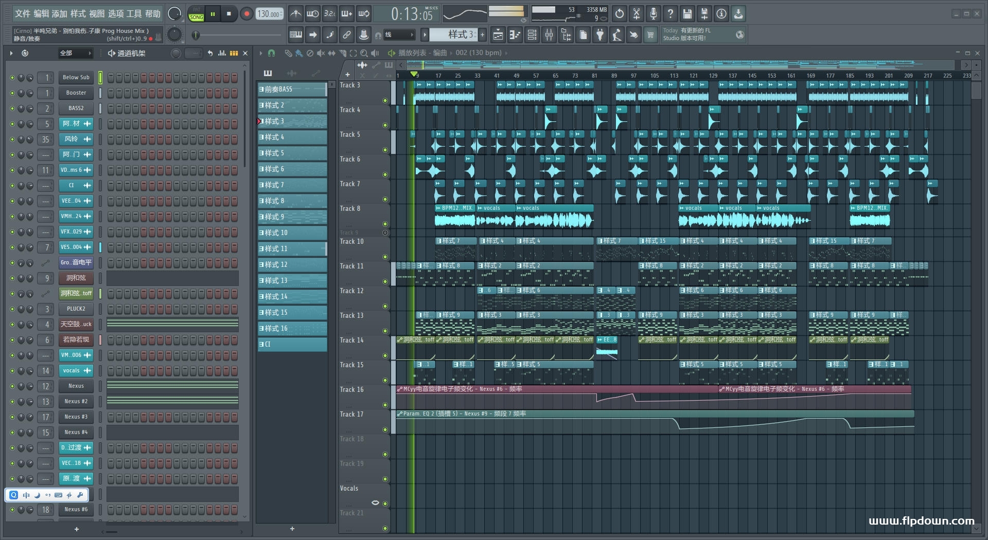Open the plugin picker plug icon

pyautogui.click(x=600, y=35)
